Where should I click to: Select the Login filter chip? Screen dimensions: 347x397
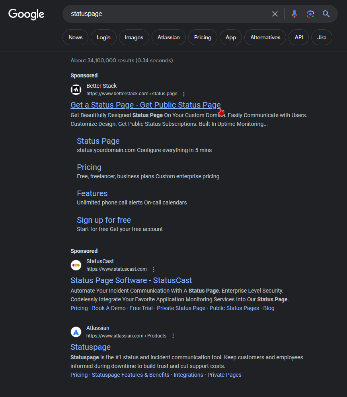coord(103,37)
